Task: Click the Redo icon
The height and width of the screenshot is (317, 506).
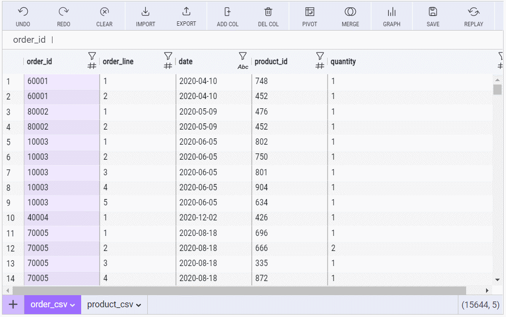Action: pyautogui.click(x=64, y=12)
